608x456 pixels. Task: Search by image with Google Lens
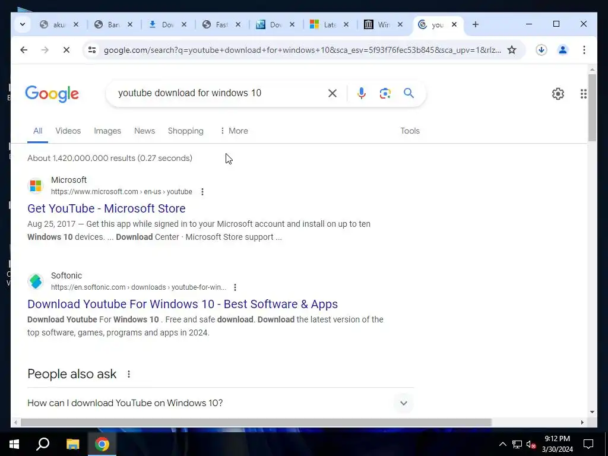click(x=385, y=93)
